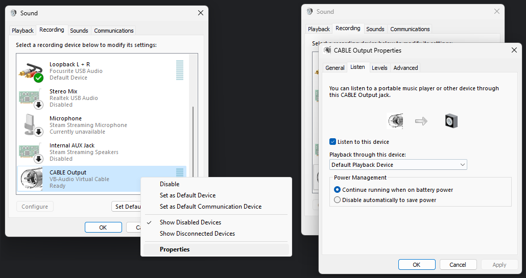Choose Disable from the context menu

(x=216, y=184)
